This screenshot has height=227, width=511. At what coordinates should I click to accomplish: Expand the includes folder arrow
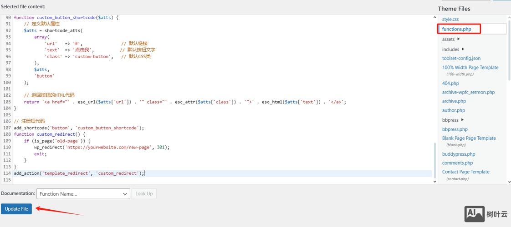(x=463, y=49)
